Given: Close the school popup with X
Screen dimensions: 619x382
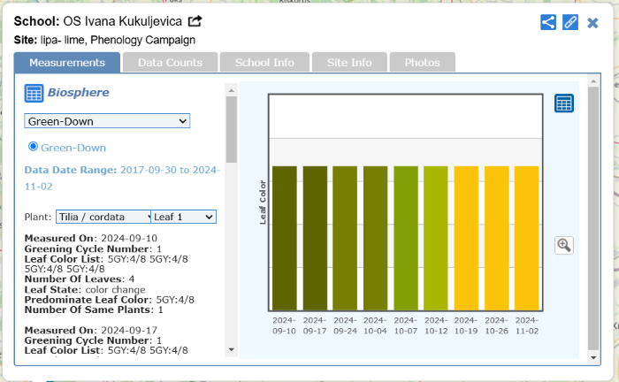Looking at the screenshot, I should (x=592, y=22).
